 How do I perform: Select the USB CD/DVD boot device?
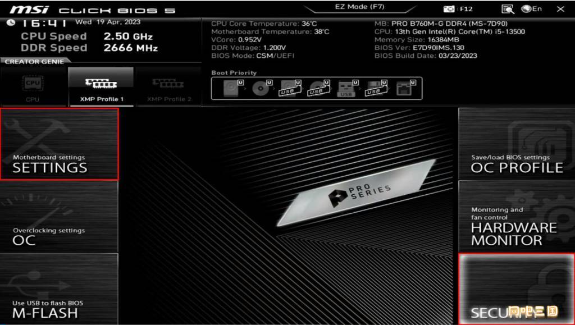[319, 88]
